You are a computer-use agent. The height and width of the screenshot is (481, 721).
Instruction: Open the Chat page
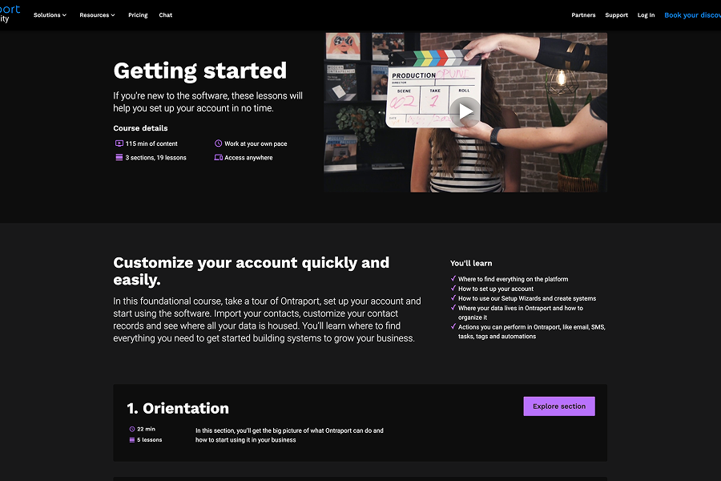(x=166, y=15)
